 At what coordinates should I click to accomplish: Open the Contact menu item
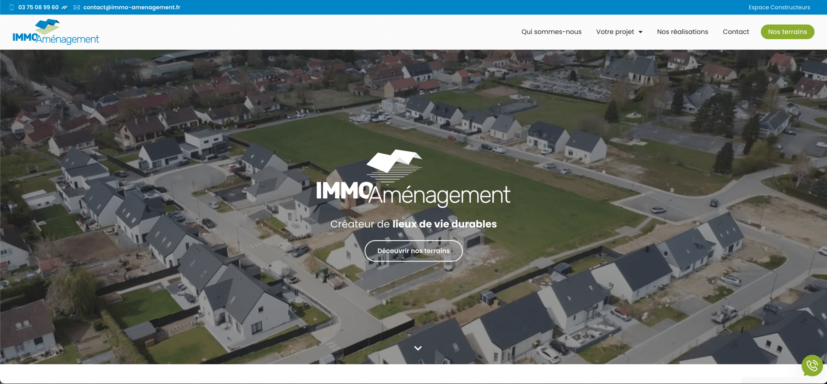[736, 32]
